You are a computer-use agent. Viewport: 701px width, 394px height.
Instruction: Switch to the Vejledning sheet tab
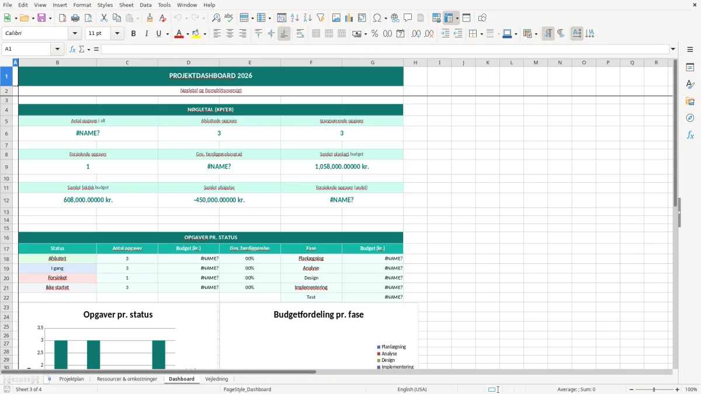[x=217, y=379]
